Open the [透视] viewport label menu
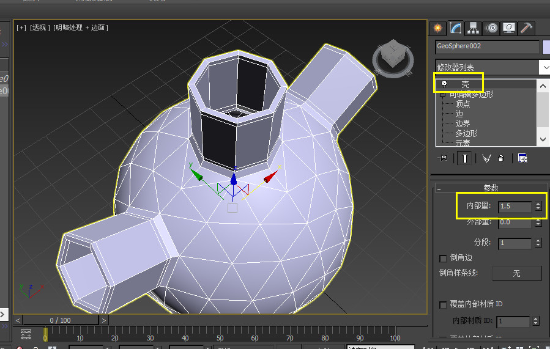Image resolution: width=550 pixels, height=349 pixels. pos(39,28)
